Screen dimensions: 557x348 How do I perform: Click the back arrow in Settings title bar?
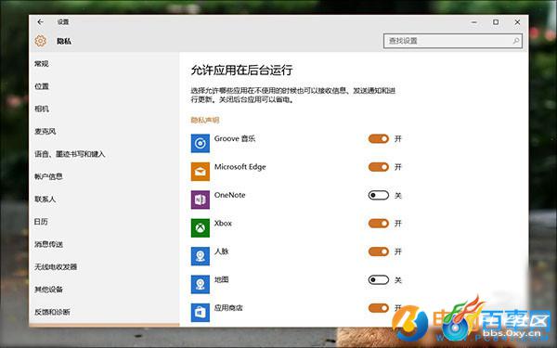coord(41,22)
